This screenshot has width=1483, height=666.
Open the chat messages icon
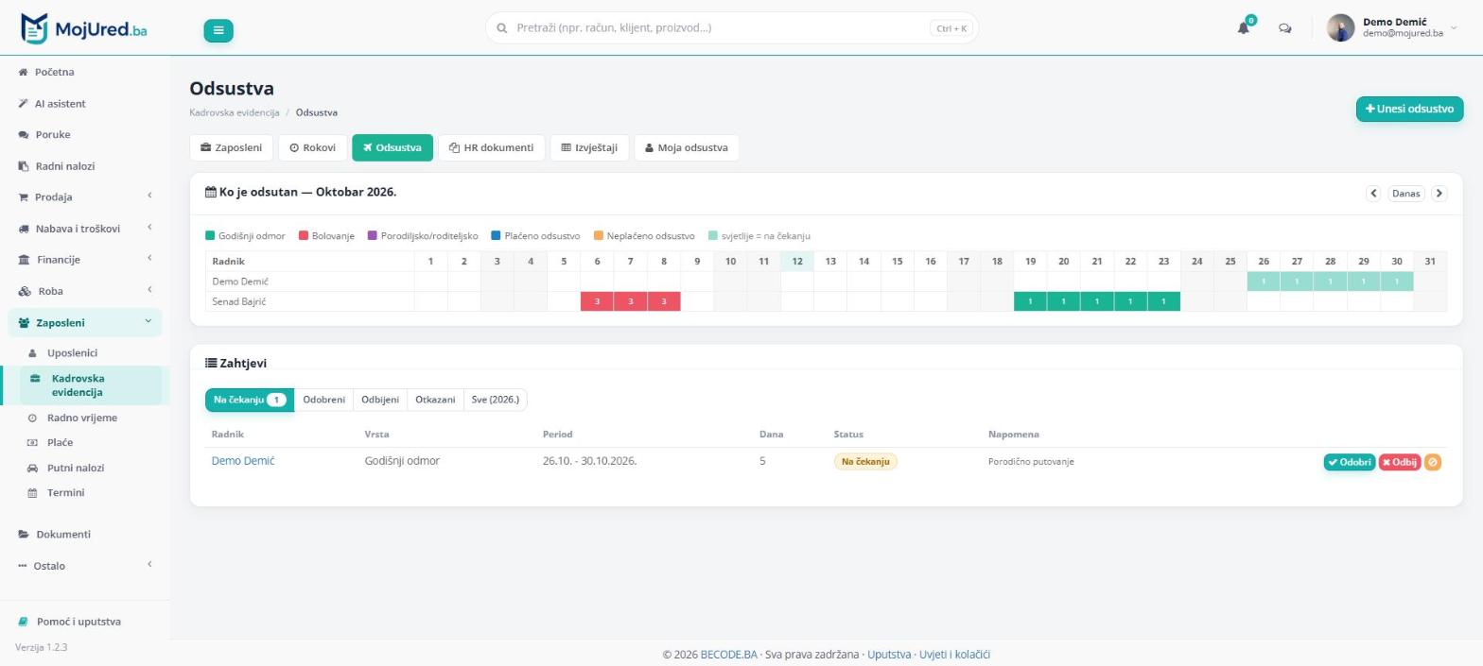(1284, 28)
